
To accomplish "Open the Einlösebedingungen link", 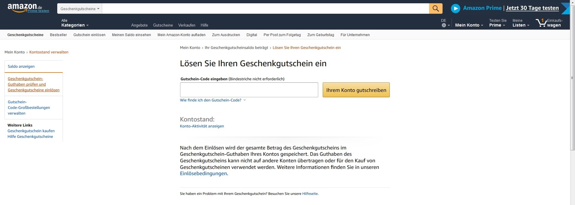I will [203, 174].
